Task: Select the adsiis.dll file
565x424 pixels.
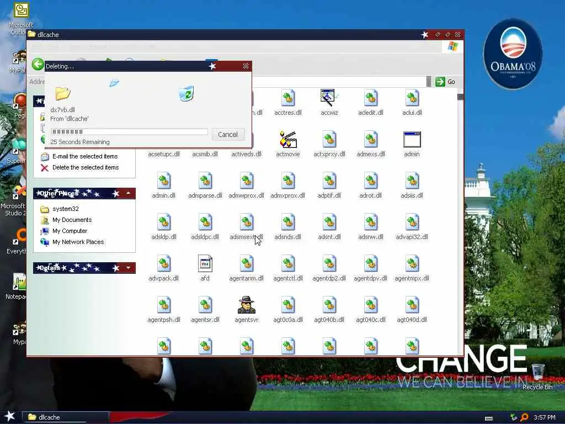Action: (412, 185)
